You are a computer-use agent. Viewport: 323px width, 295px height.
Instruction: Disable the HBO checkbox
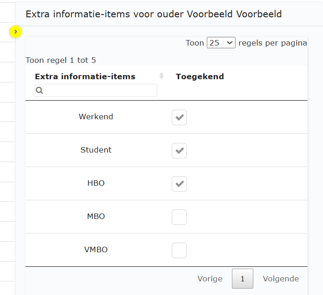179,184
